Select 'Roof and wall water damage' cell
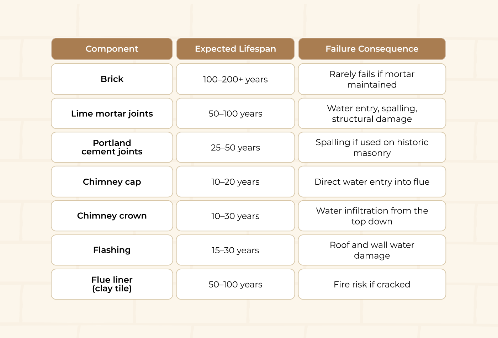Image resolution: width=498 pixels, height=338 pixels. click(372, 250)
